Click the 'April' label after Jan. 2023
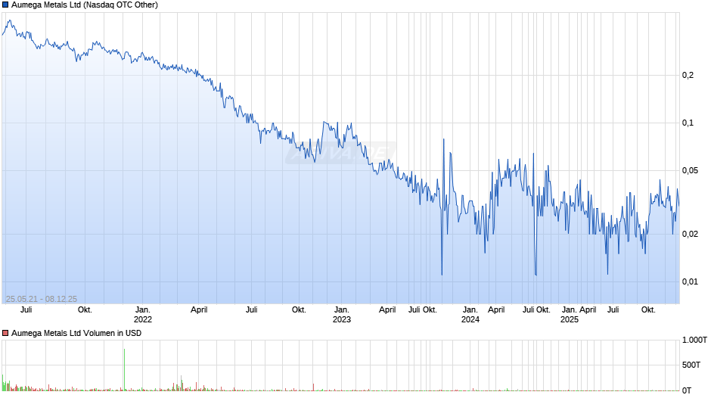 (x=387, y=310)
